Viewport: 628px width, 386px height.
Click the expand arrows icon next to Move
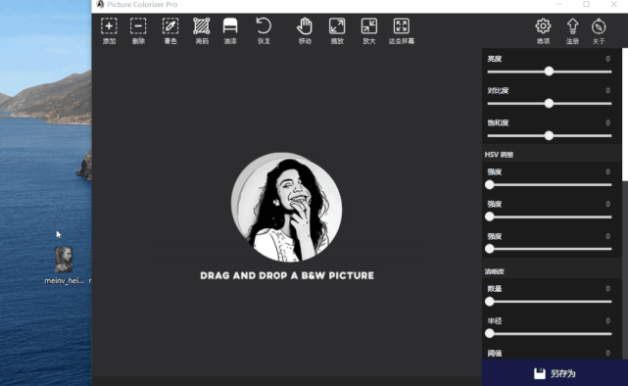[337, 26]
